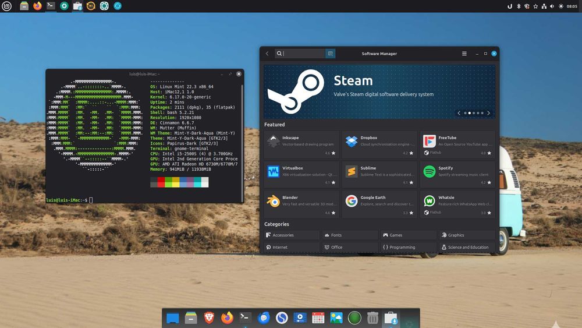Open the Software Manager hamburger menu

[x=464, y=54]
